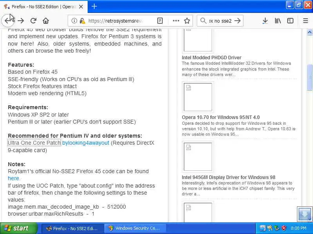This screenshot has width=313, height=234.
Task: Click text 'image.mem.max_decoded_image_kb - 512000'
Action: 67,207
